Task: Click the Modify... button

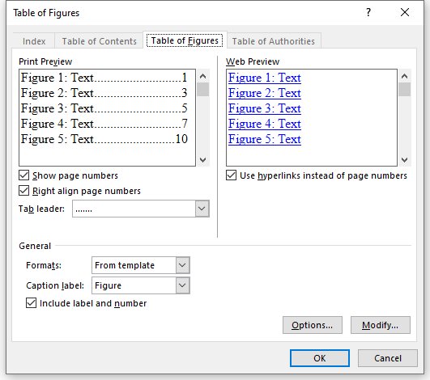Action: pos(381,325)
